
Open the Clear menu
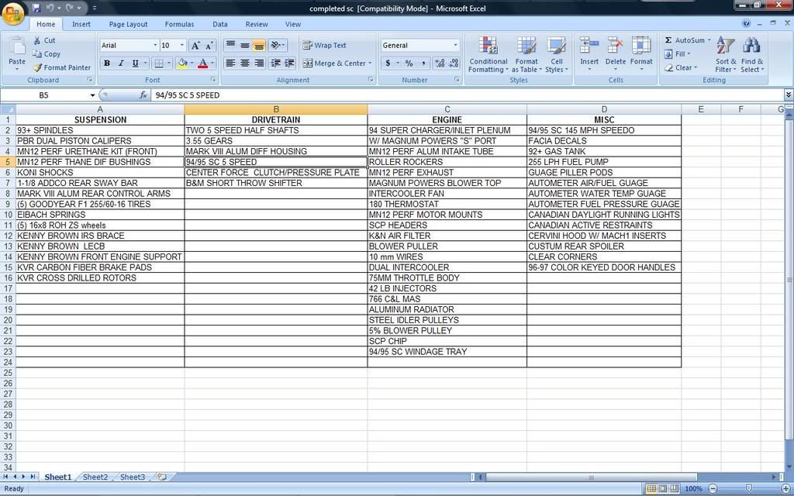pyautogui.click(x=681, y=67)
